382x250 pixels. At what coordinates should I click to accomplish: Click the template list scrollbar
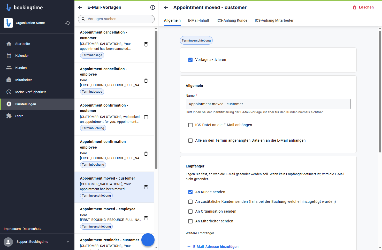(156, 100)
